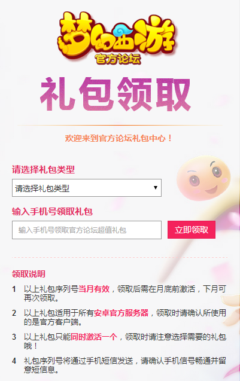Click instruction item number 1
The image size is (240, 381).
coord(119,293)
